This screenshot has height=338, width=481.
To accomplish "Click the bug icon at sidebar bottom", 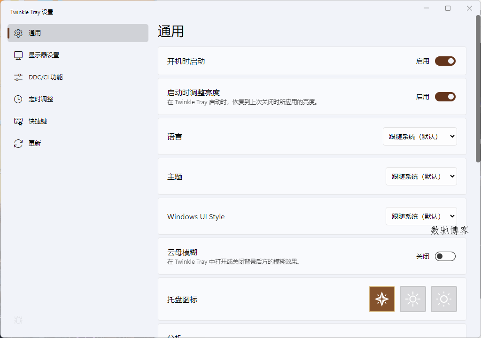I will pyautogui.click(x=18, y=320).
